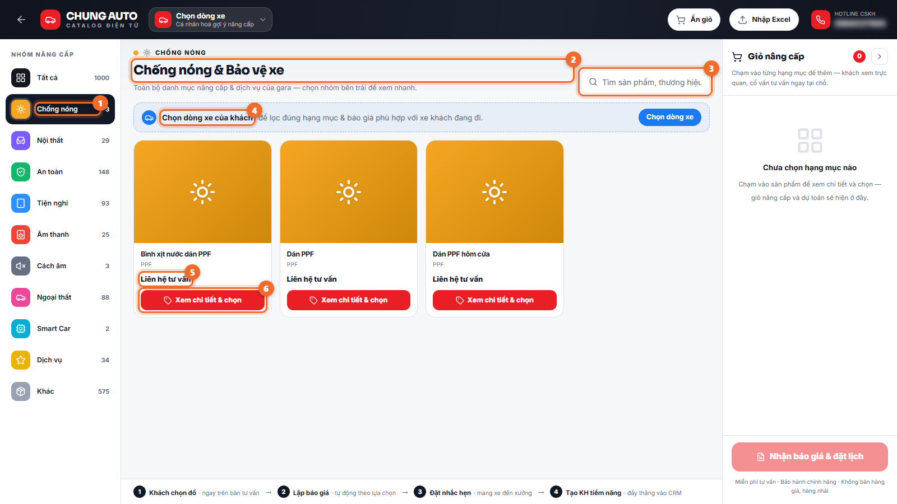Screen dimensions: 897x504
Task: Select the Tất cả category icon
Action: tap(21, 78)
